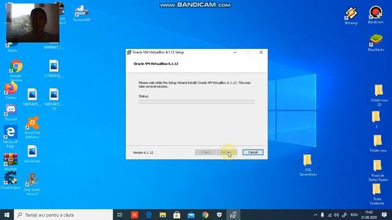Open Chrome from the taskbar
This screenshot has width=392, height=220.
click(x=205, y=215)
